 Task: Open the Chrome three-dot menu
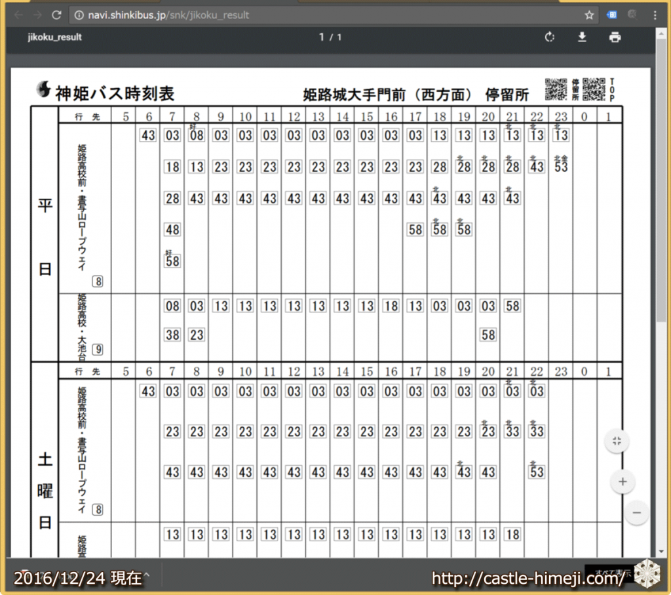(655, 14)
